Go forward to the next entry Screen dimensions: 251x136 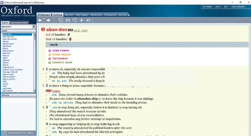[48, 20]
